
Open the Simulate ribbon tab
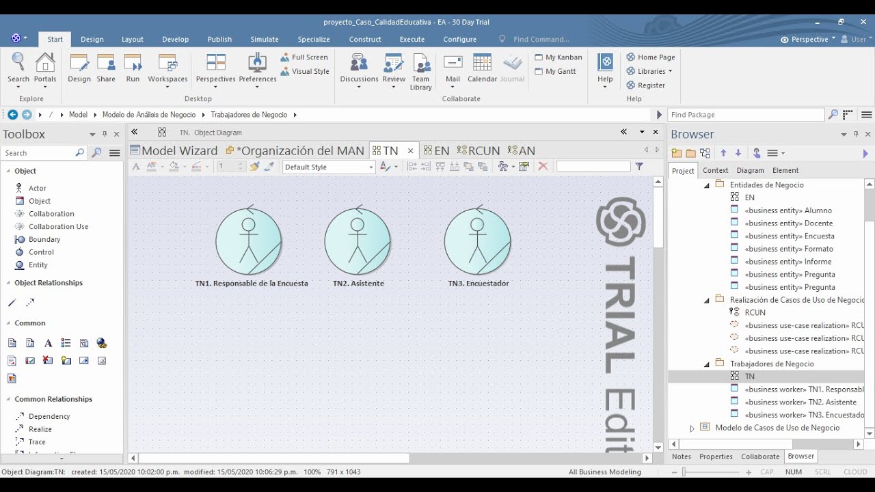[x=265, y=39]
